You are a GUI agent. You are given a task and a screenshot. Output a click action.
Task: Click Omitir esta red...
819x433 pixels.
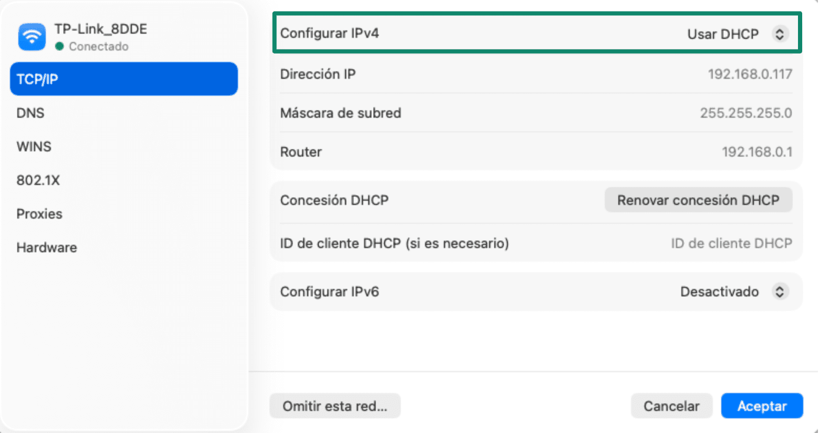pos(335,406)
